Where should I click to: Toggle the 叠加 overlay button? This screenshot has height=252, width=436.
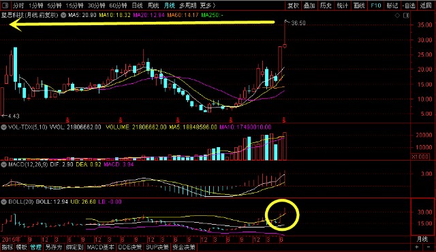pyautogui.click(x=309, y=5)
